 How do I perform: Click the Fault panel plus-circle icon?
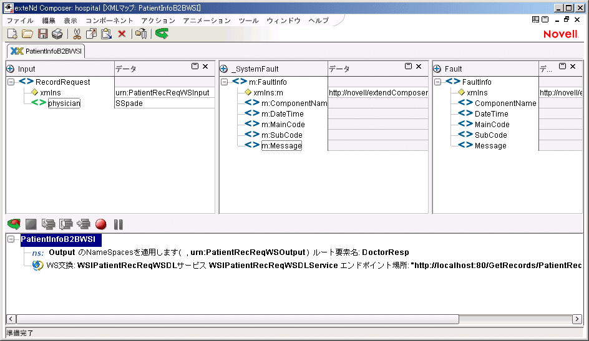tap(437, 69)
